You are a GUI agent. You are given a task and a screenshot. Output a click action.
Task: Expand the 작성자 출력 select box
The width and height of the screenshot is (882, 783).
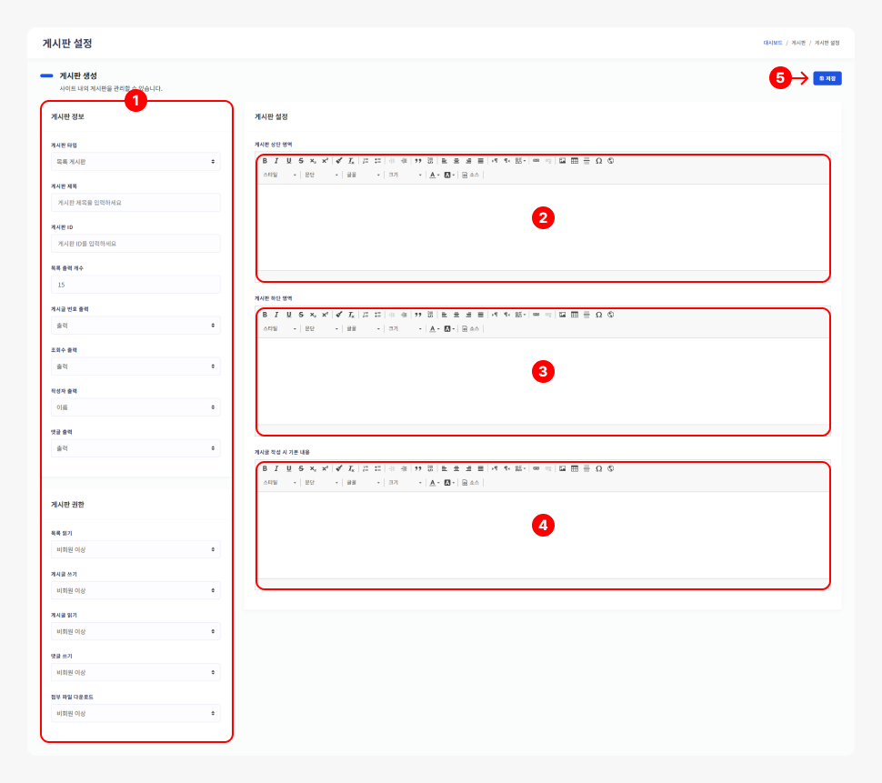coord(135,407)
